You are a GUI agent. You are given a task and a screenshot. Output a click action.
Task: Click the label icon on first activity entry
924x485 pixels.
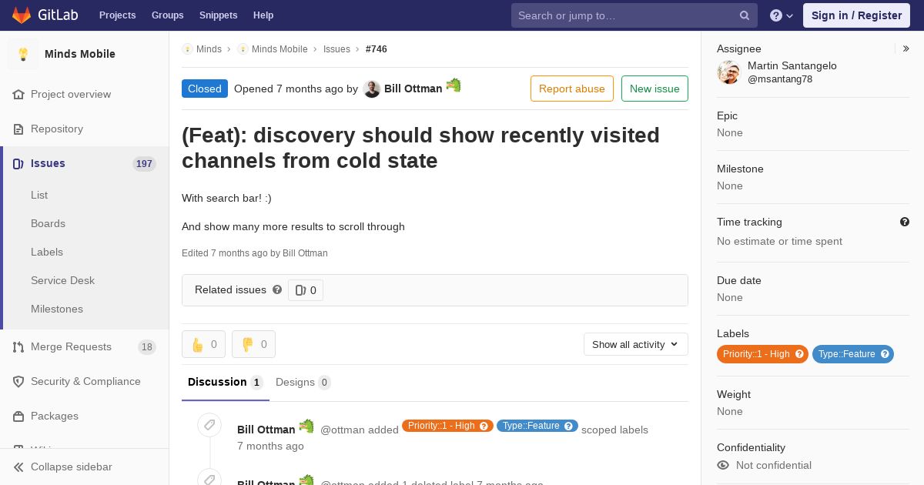(x=209, y=425)
